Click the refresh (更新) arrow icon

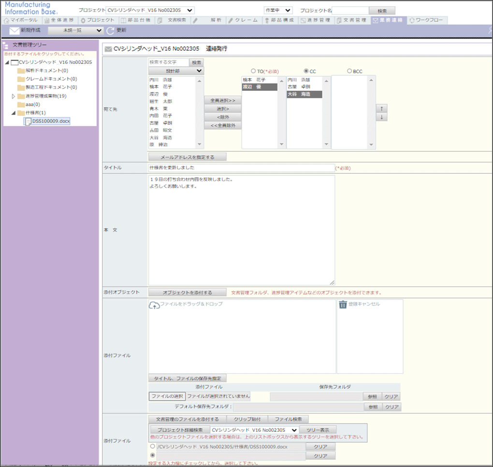tap(111, 30)
